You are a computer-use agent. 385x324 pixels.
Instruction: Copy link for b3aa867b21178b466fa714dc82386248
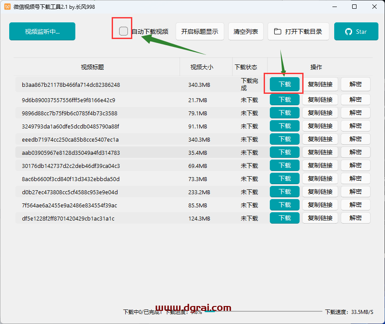coord(320,84)
